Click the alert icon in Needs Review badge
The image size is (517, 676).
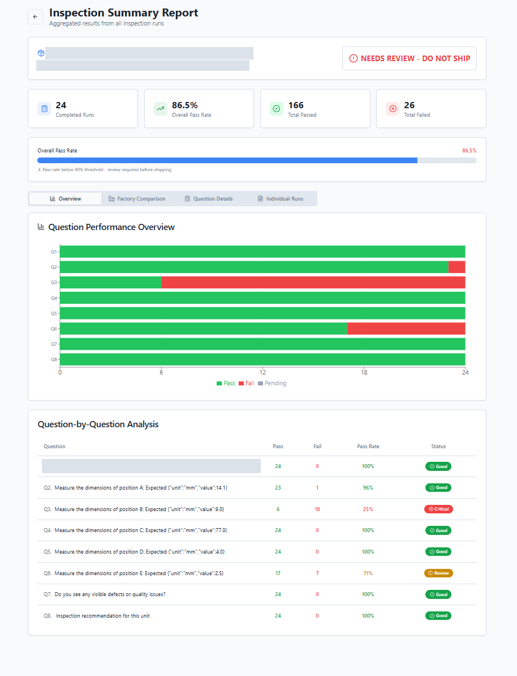click(354, 58)
